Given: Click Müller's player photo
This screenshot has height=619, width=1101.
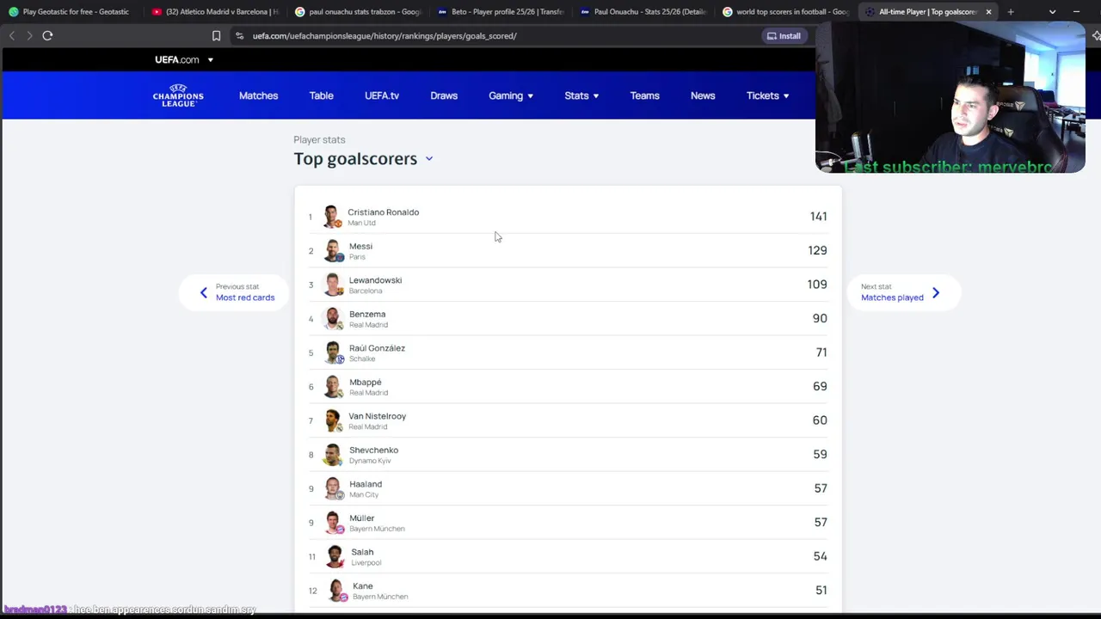Looking at the screenshot, I should coord(333,523).
